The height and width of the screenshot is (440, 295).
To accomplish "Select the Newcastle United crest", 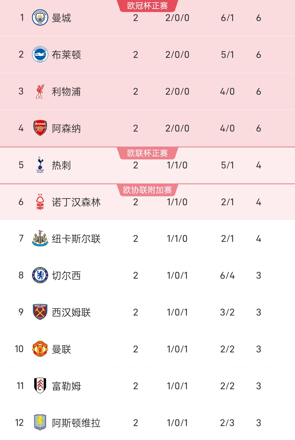I will (x=40, y=238).
